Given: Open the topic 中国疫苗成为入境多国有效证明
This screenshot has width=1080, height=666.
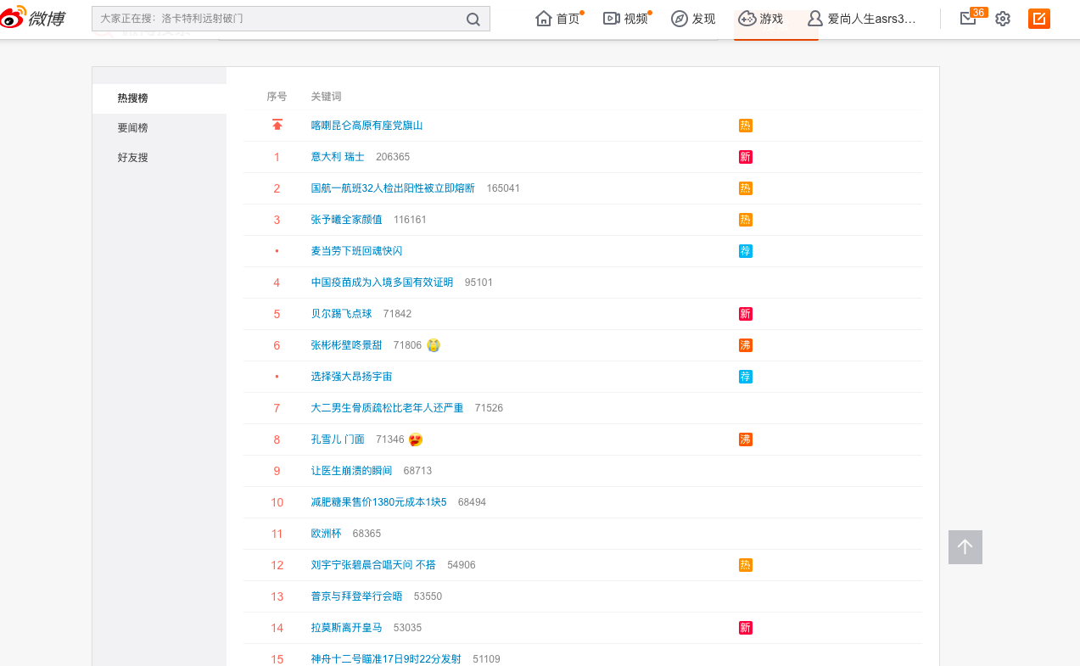Looking at the screenshot, I should [382, 283].
